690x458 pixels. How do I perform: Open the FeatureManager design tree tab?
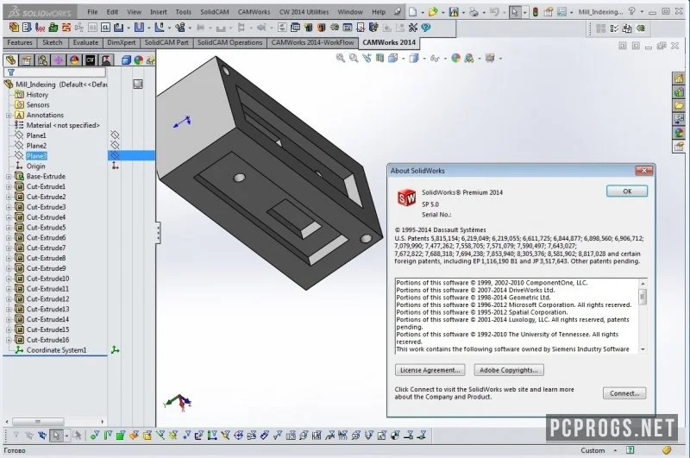coord(10,60)
